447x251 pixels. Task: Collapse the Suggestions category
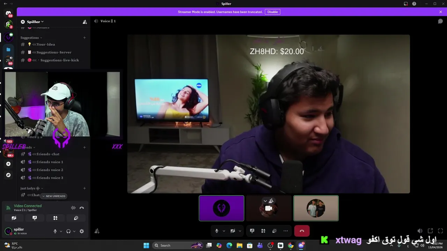[31, 38]
